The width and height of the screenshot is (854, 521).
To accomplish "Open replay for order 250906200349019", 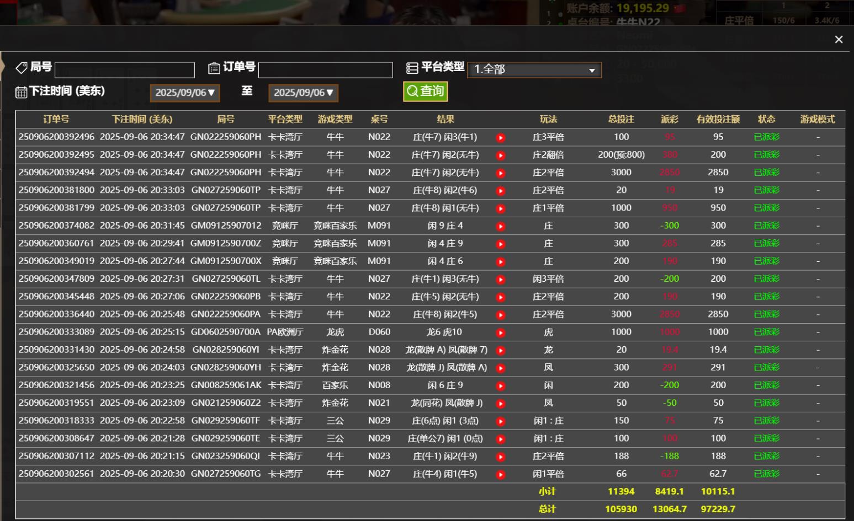I will [x=501, y=262].
